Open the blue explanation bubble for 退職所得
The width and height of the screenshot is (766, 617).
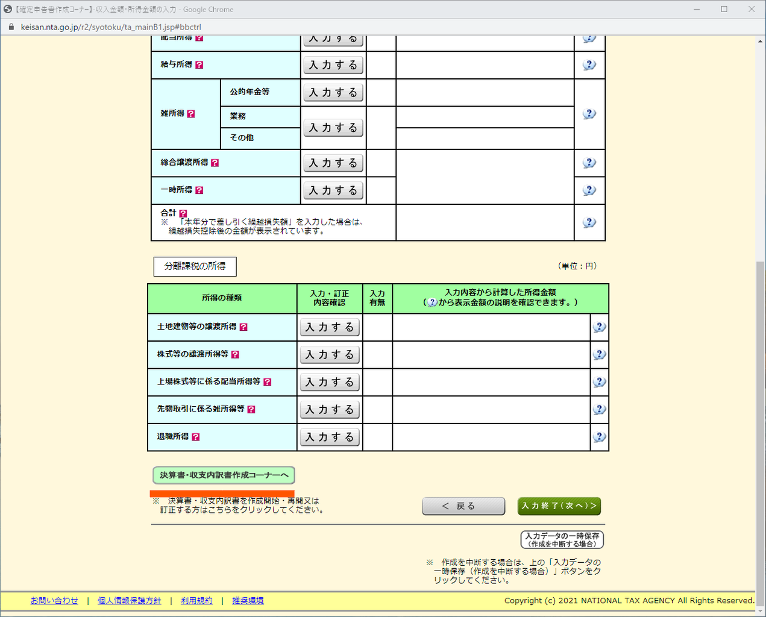click(x=599, y=437)
